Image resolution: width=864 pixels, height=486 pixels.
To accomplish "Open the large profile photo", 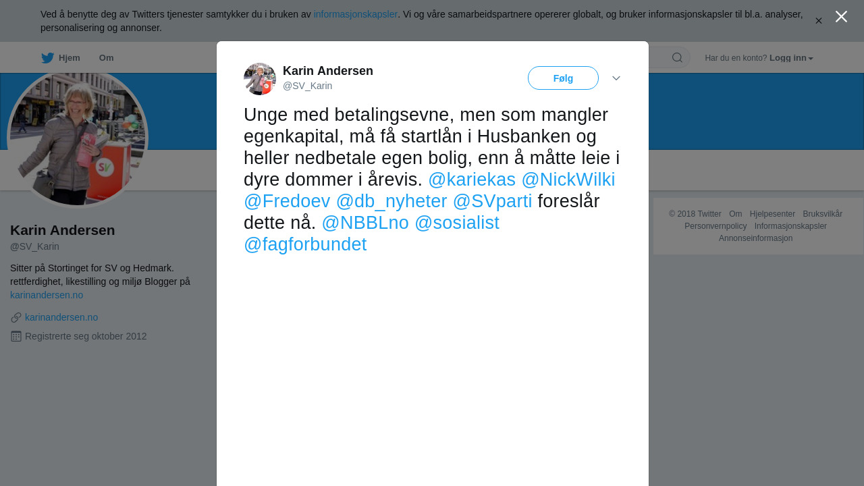I will [78, 138].
